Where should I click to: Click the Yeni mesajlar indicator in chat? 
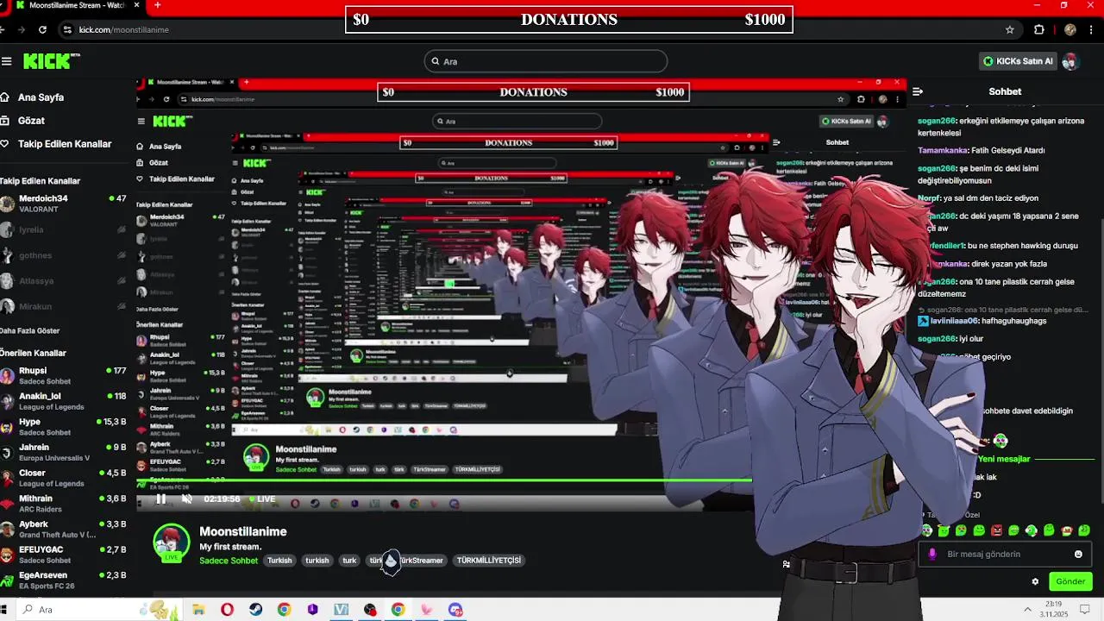(x=1003, y=459)
